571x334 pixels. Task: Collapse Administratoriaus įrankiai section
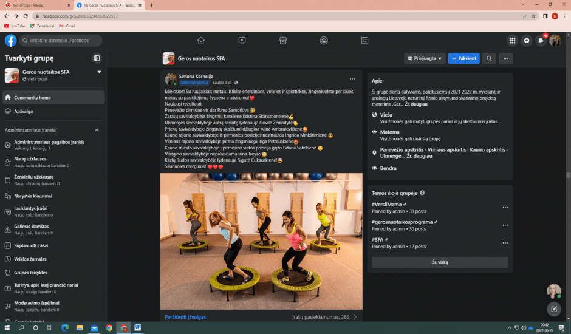click(97, 130)
